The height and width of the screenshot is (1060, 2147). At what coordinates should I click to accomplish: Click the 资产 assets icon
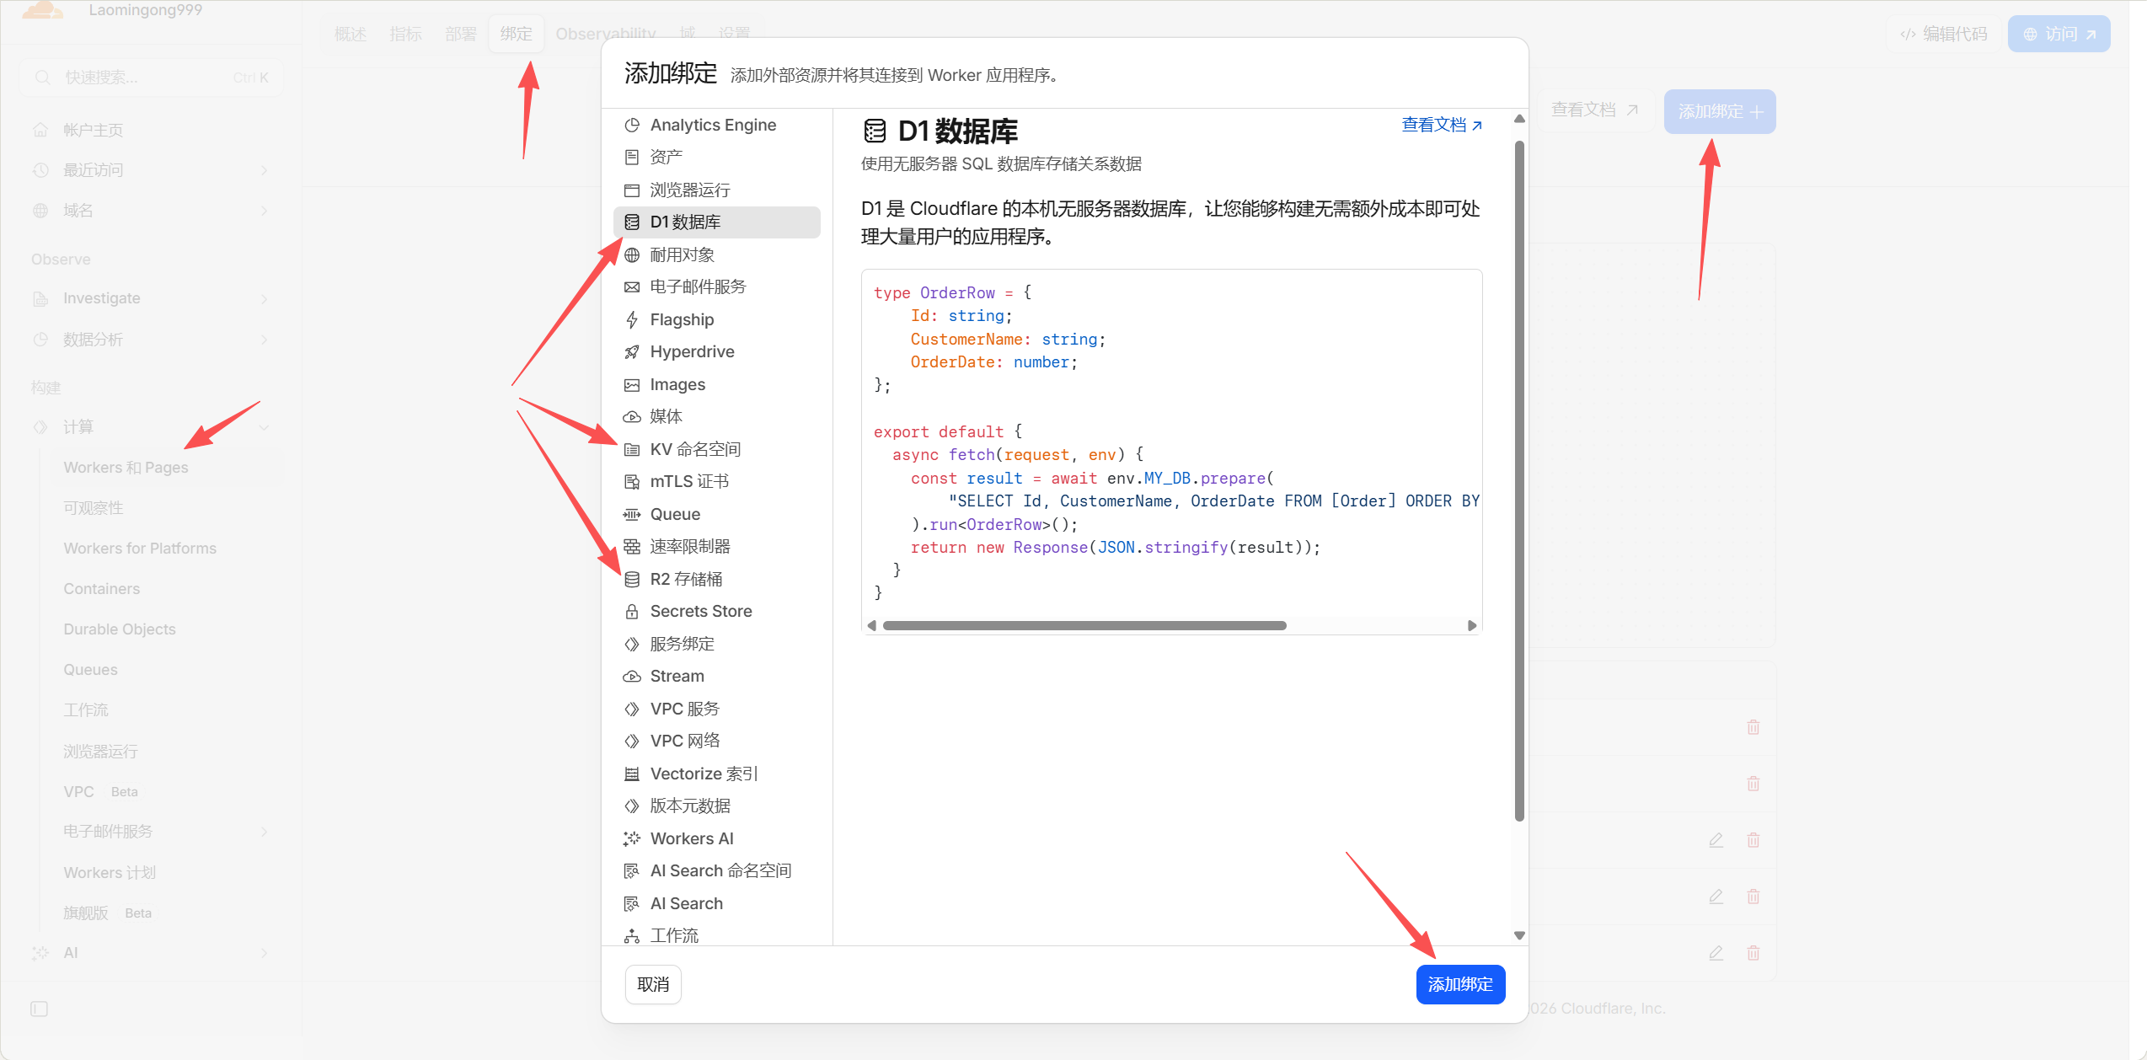coord(632,158)
